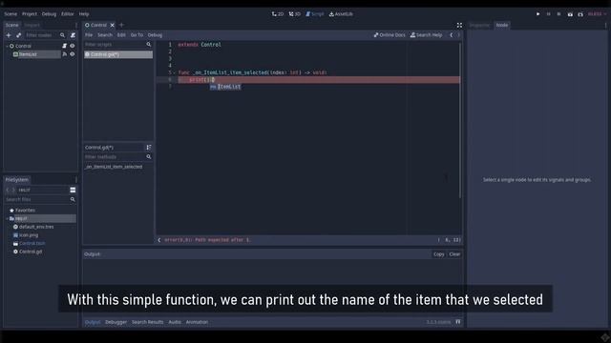Jump to _on_ItemList_item_selected method

114,167
